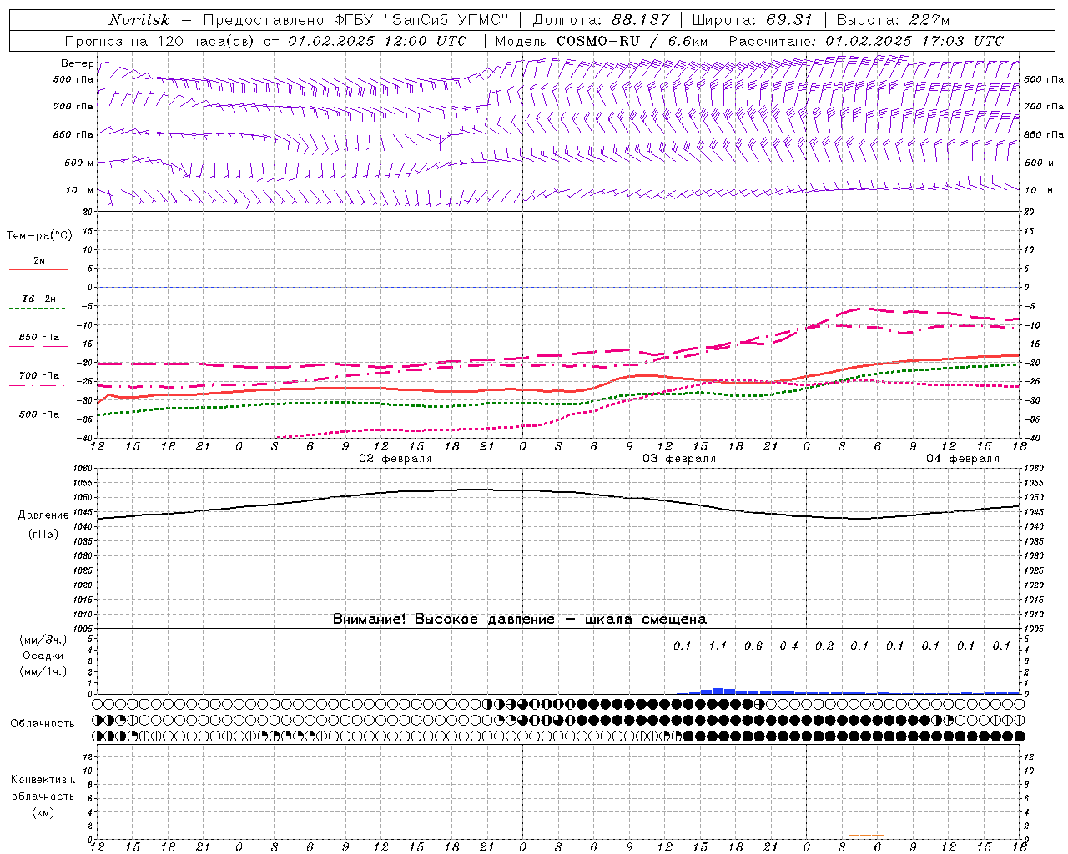Click the "Модель COSMO-RU / 6.6км" label

coord(601,41)
